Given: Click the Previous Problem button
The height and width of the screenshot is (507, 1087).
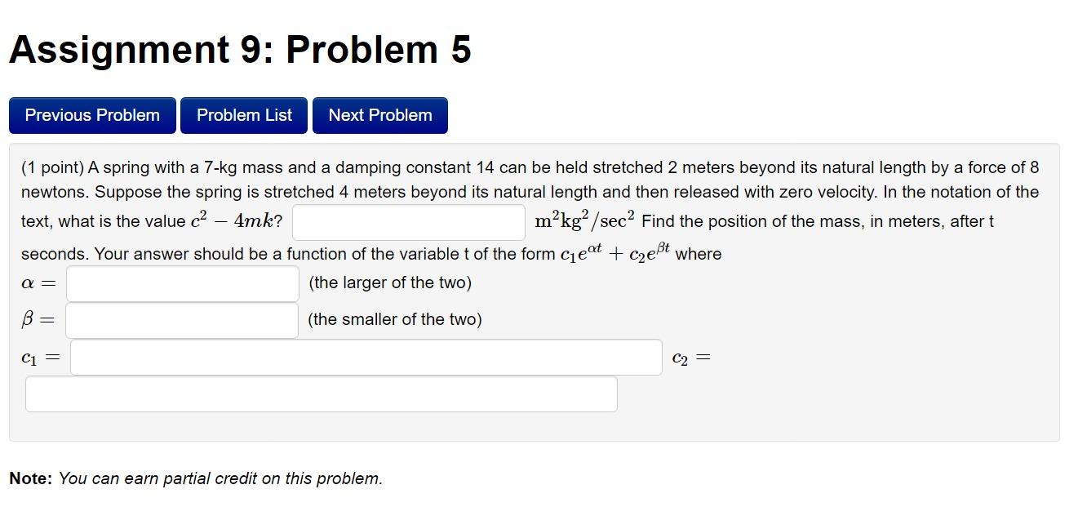Looking at the screenshot, I should click(91, 115).
